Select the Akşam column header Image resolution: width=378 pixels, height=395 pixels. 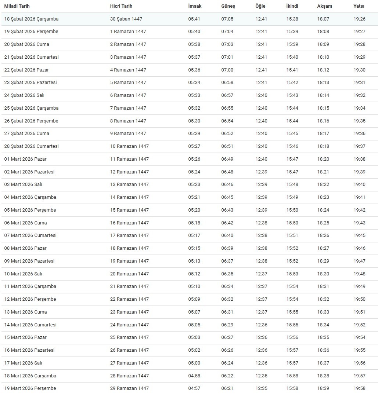click(x=325, y=6)
